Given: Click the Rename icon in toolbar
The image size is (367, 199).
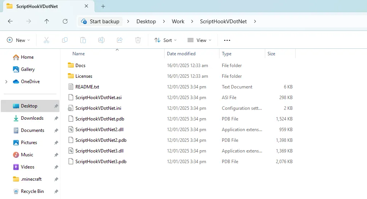Looking at the screenshot, I should 101,40.
